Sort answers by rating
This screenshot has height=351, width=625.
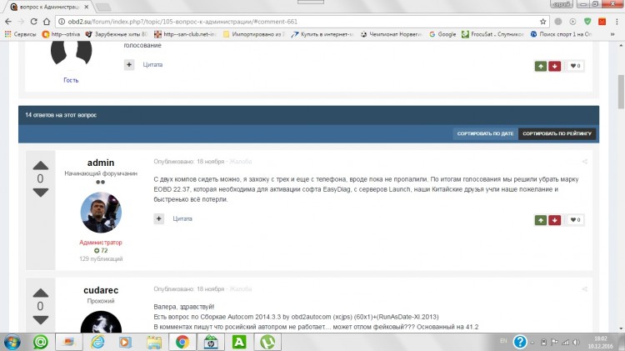point(557,133)
